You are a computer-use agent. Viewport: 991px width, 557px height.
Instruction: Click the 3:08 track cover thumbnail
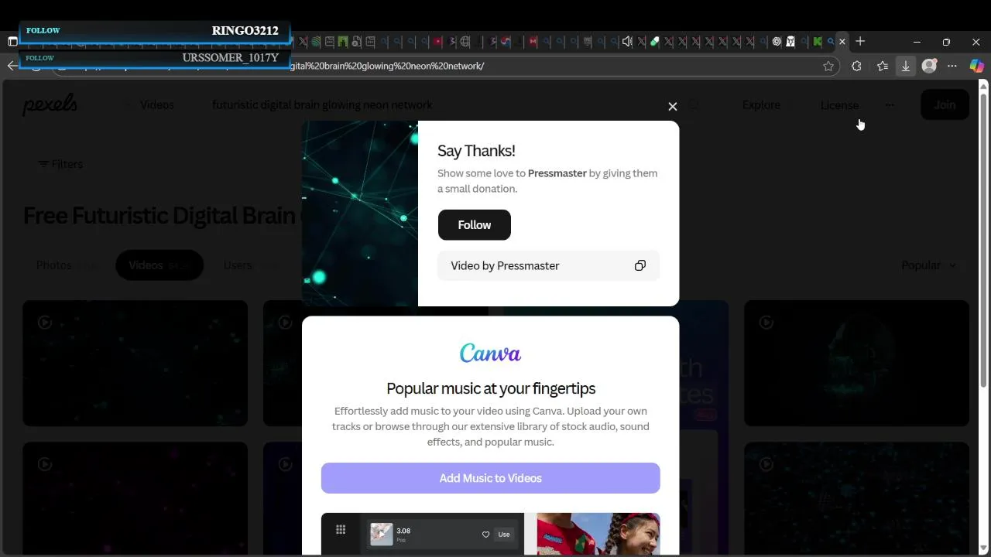point(381,534)
